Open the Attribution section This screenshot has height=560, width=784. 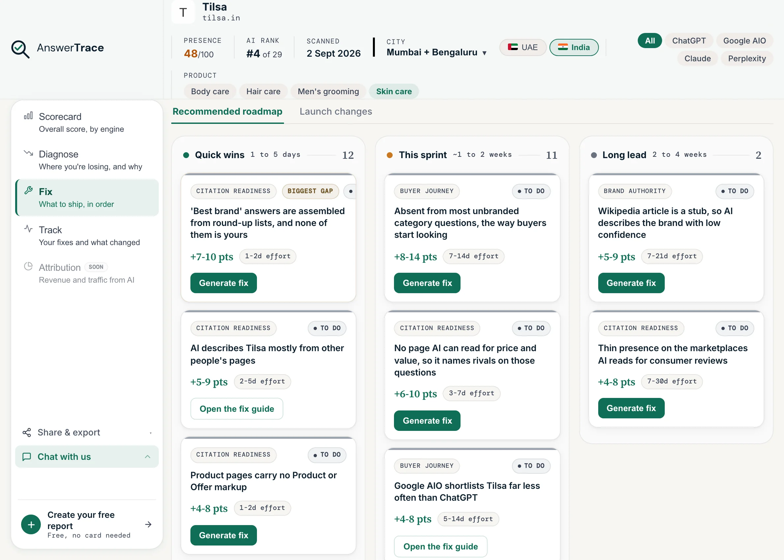[x=87, y=273]
